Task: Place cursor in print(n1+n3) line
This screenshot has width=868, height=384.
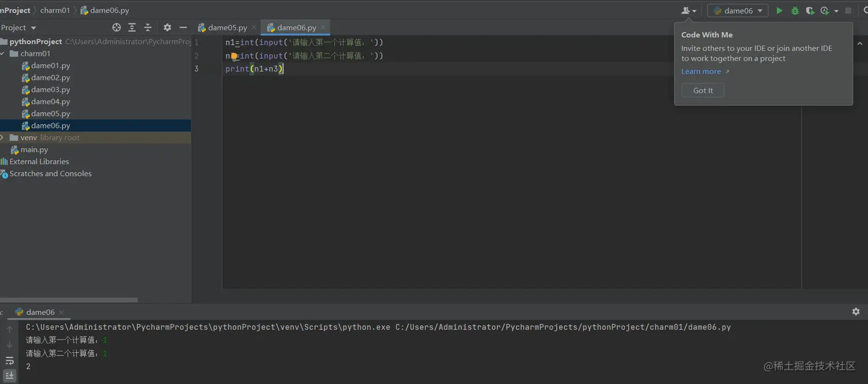Action: (x=254, y=69)
